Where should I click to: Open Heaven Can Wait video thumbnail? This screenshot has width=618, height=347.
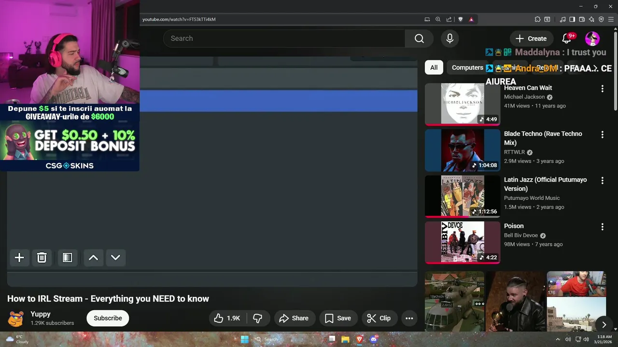(463, 104)
